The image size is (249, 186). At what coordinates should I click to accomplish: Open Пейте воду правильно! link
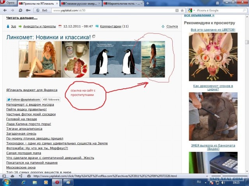26,109
